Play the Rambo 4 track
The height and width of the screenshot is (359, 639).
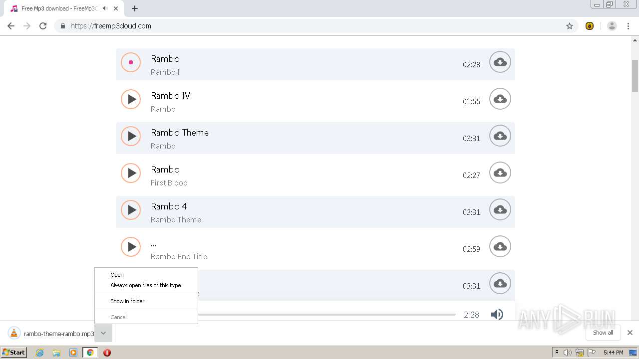pos(131,210)
